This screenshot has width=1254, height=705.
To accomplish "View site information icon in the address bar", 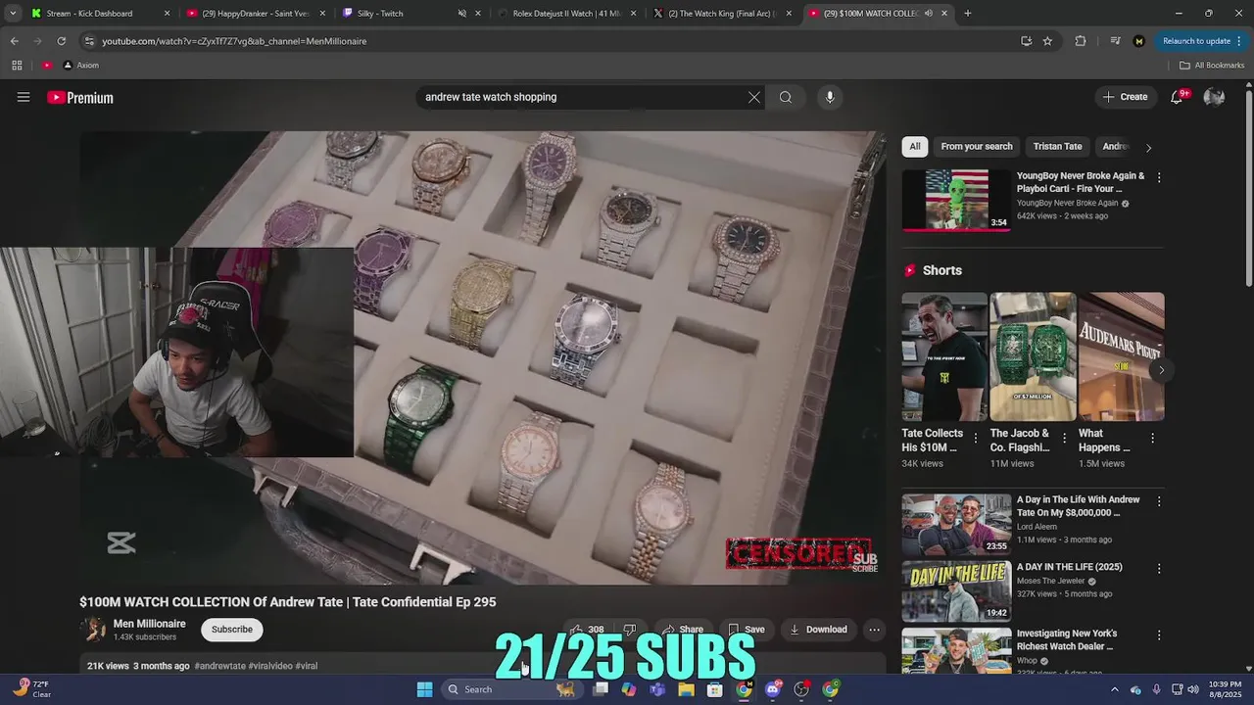I will tap(89, 41).
